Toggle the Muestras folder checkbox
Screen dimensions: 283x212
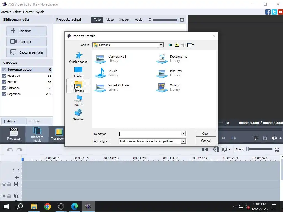pyautogui.click(x=4, y=76)
